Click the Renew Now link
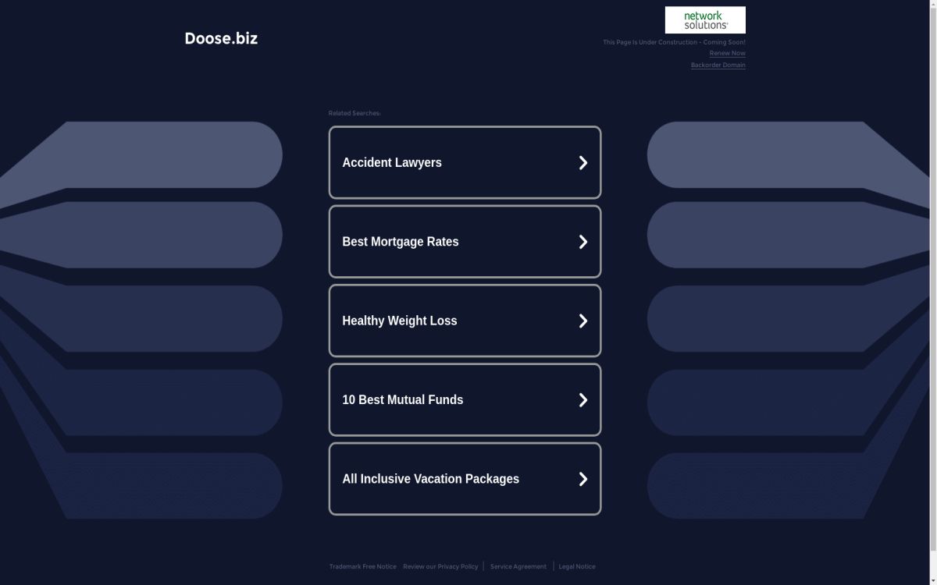937x585 pixels. 727,53
